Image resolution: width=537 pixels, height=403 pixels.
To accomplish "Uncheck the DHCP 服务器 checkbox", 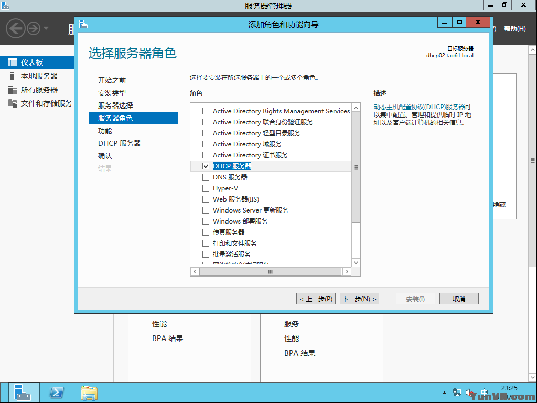I will [206, 166].
